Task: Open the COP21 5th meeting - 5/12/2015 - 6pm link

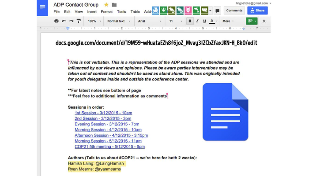Action: pyautogui.click(x=109, y=147)
